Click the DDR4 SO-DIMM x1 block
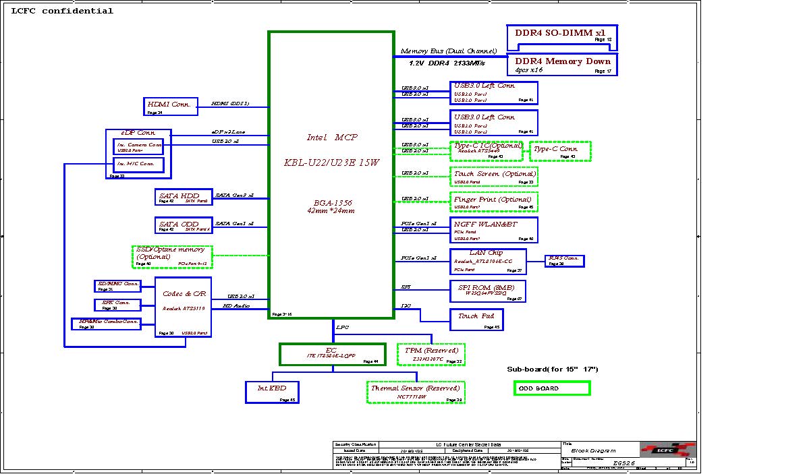805x474 pixels. click(x=562, y=38)
